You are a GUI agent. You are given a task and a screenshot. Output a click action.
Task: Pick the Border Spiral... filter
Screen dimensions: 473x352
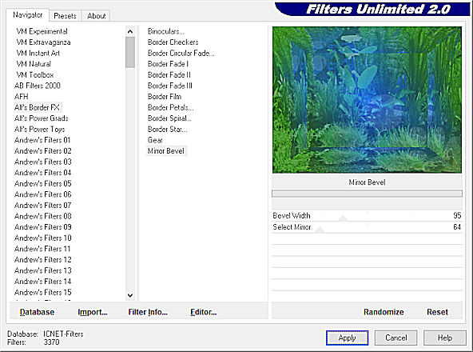click(169, 118)
